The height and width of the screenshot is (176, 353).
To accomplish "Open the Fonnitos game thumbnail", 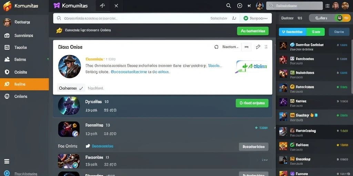I will [x=69, y=129].
